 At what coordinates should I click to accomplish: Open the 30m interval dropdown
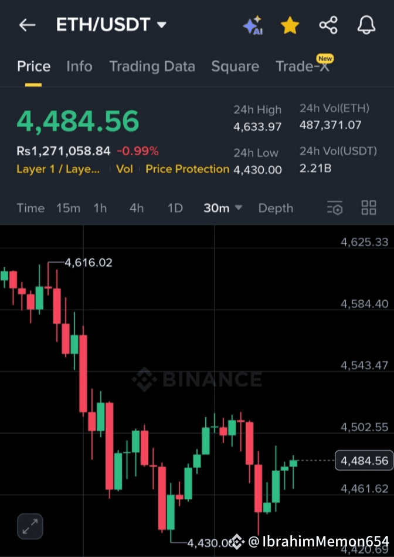point(223,208)
